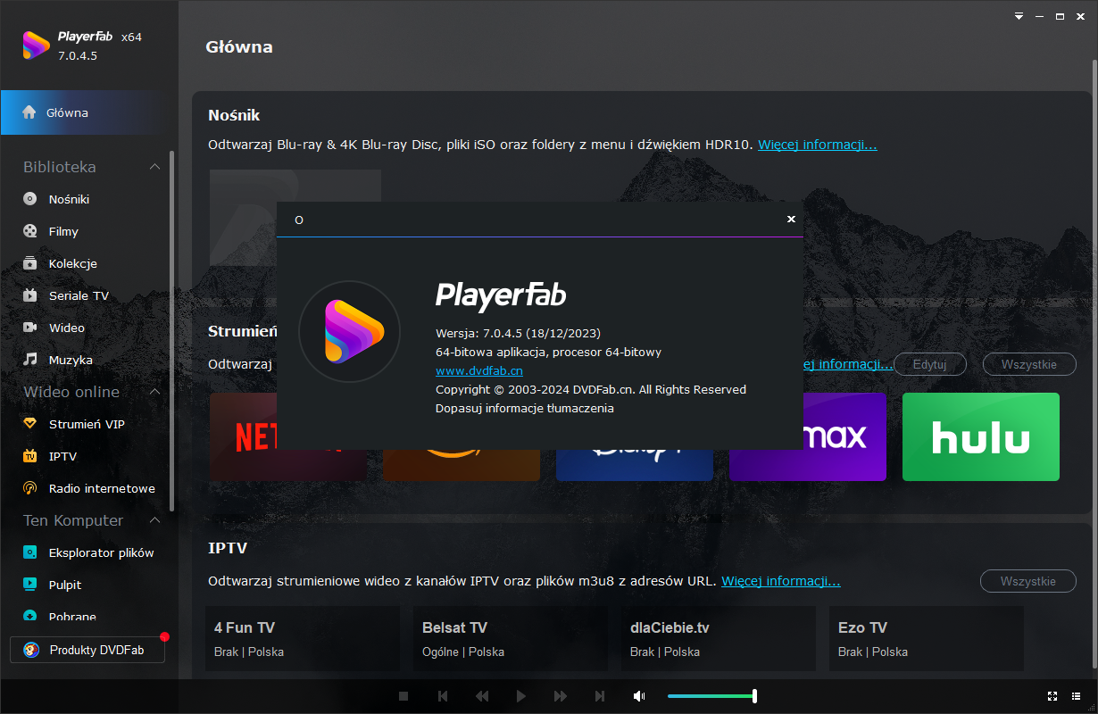Image resolution: width=1098 pixels, height=714 pixels.
Task: Click the Nośnik section heading
Action: [234, 115]
